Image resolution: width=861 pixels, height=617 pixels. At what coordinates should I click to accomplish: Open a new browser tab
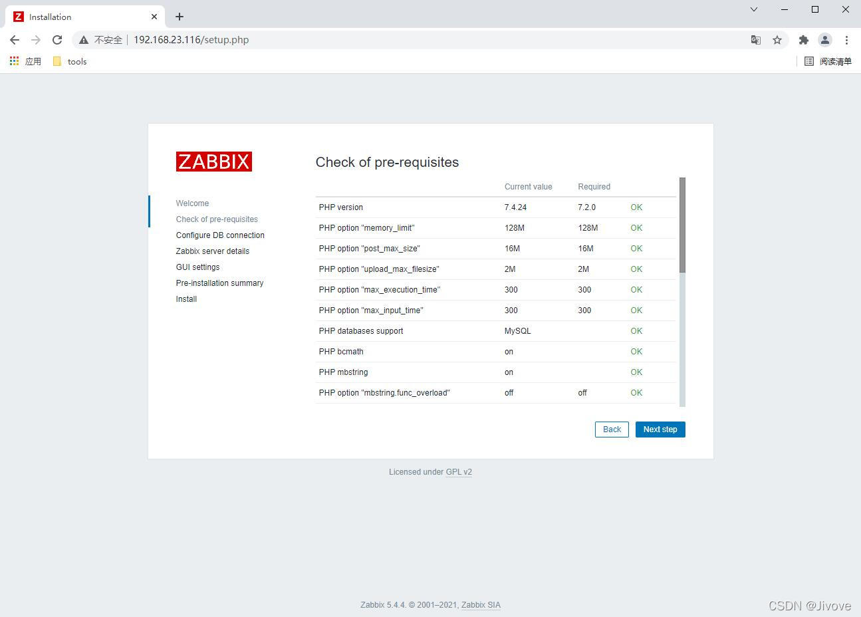coord(180,17)
